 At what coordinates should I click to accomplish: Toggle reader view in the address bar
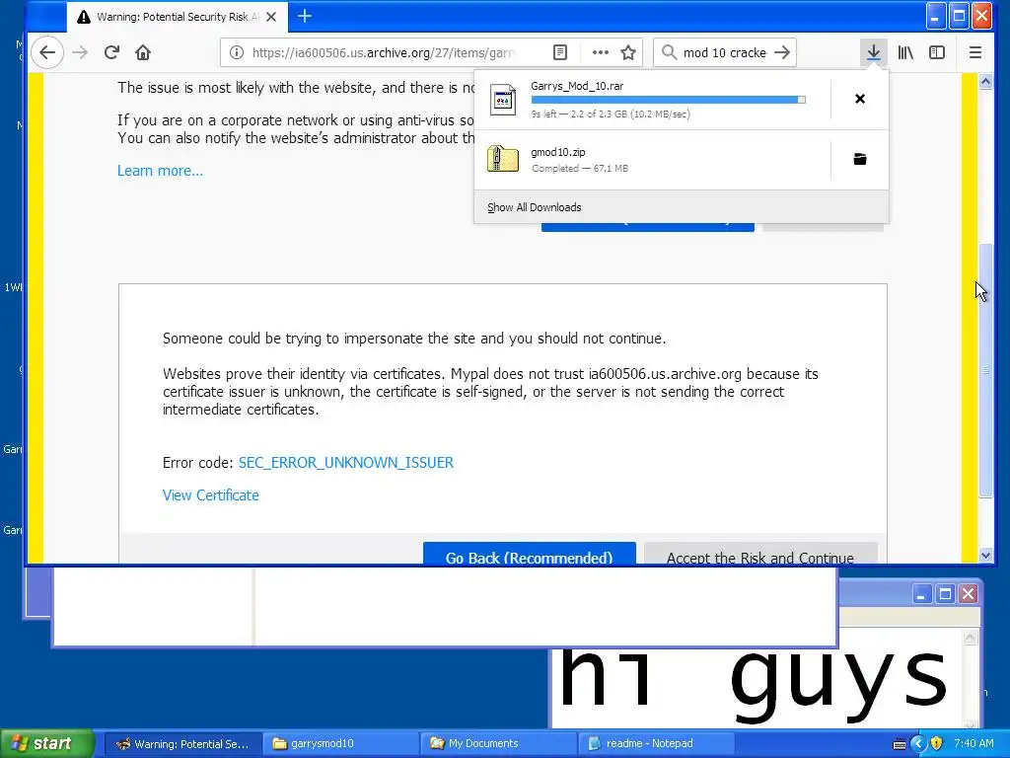pos(560,52)
